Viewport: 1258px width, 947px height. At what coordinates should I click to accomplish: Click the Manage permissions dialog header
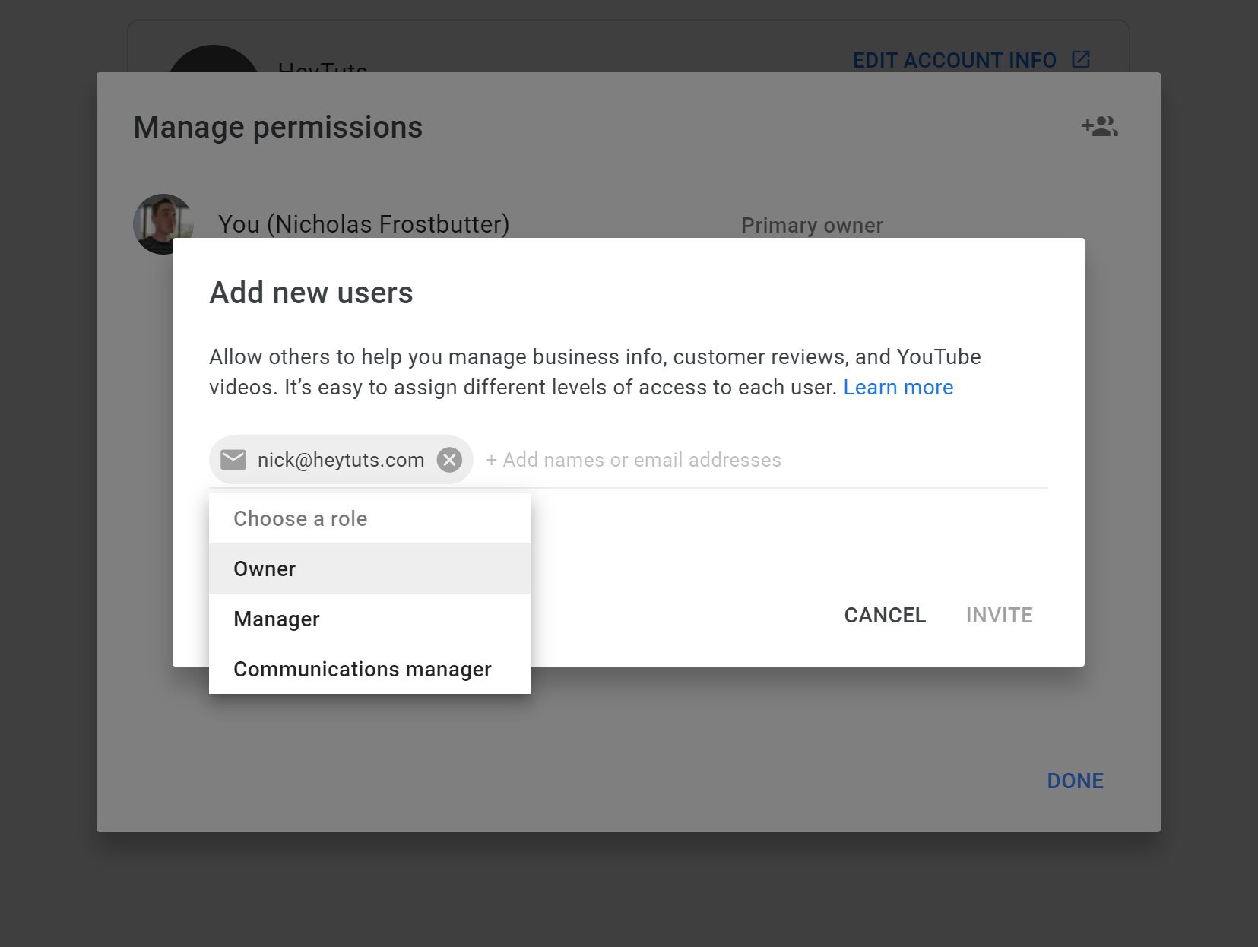point(277,127)
